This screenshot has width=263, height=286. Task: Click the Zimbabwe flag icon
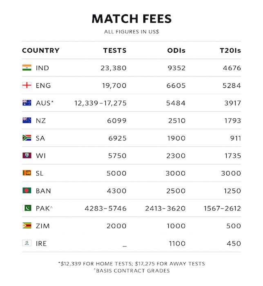pos(27,226)
